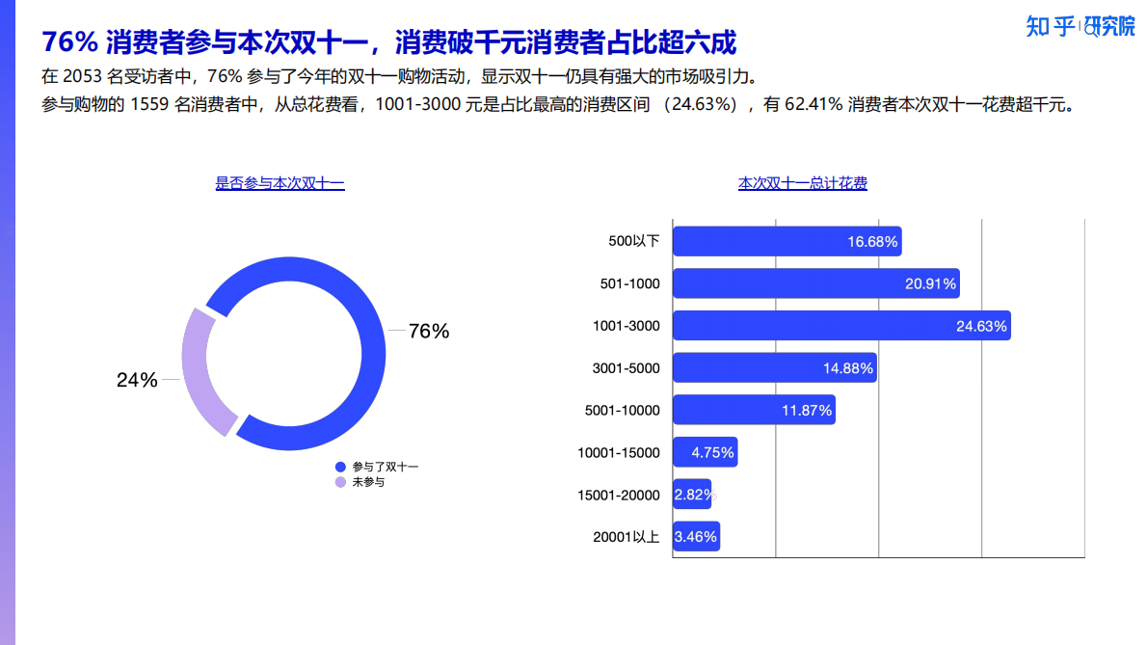Click the 3.46% bar for 20001以上
Image resolution: width=1147 pixels, height=645 pixels.
(x=696, y=536)
